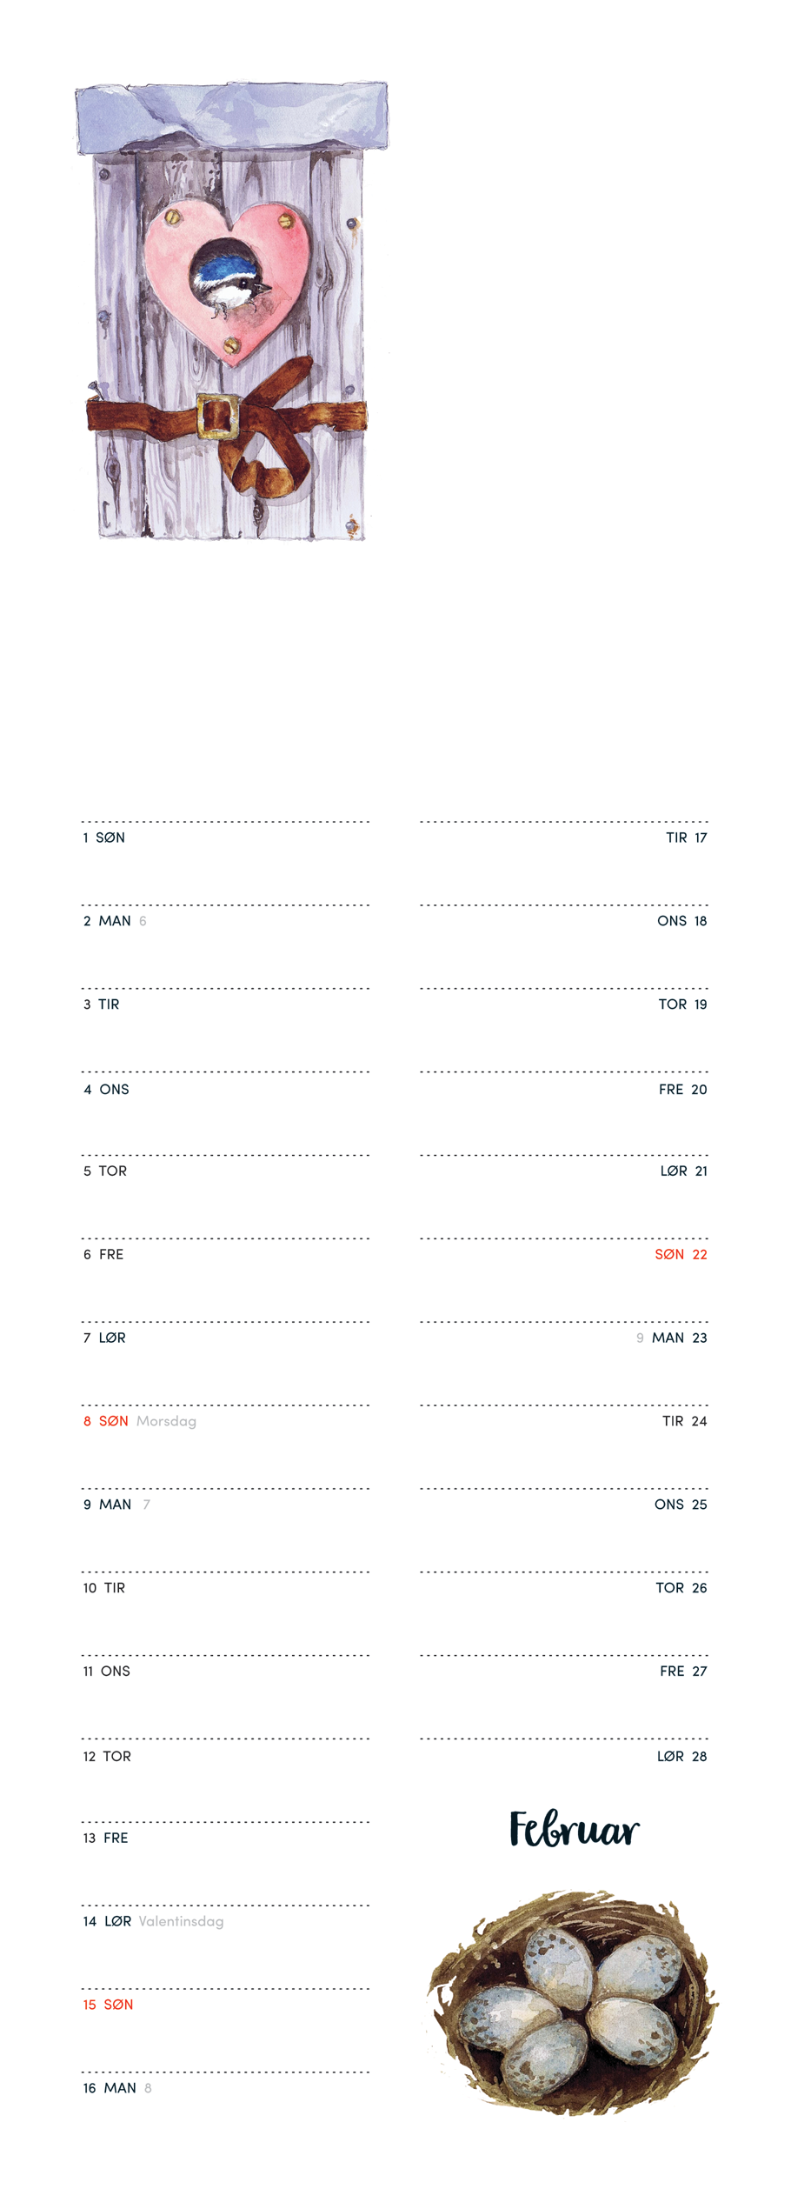
Task: Click the Valentinsdag label on 14 LØR
Action: tap(181, 1921)
